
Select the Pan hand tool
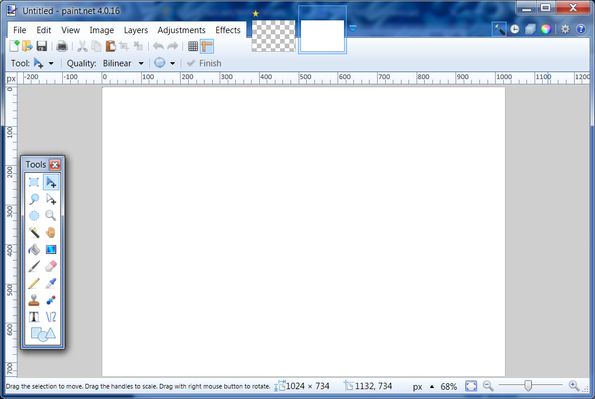click(x=51, y=232)
